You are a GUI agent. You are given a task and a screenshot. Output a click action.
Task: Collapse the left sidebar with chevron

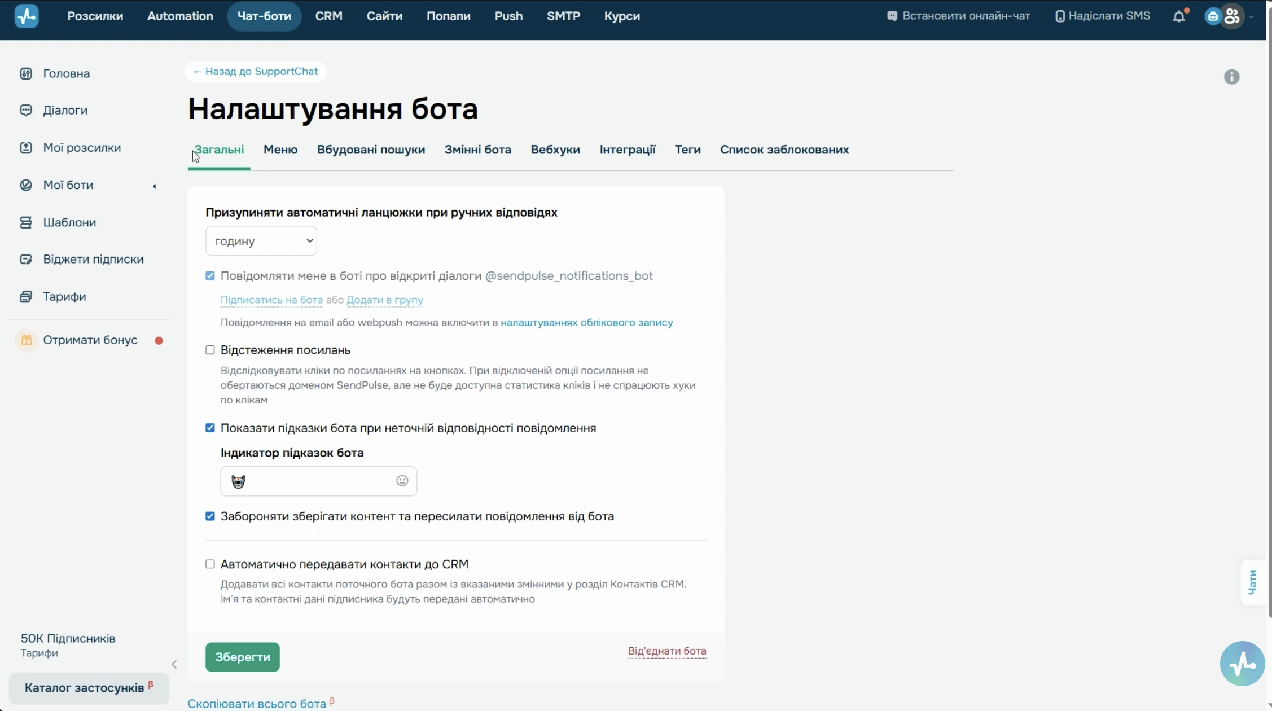174,664
